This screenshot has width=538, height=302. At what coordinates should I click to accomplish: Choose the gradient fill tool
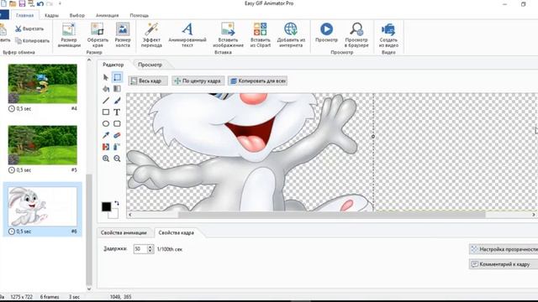[x=117, y=89]
